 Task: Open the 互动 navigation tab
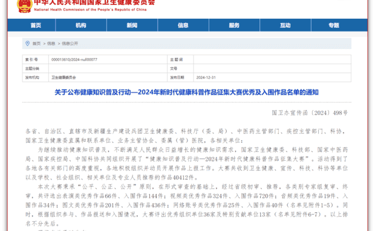(285, 25)
